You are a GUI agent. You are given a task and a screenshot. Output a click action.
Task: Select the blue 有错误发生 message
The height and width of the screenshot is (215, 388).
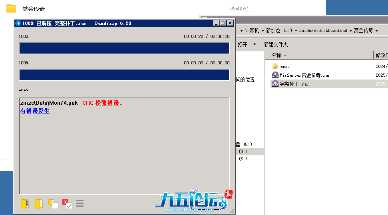click(35, 111)
